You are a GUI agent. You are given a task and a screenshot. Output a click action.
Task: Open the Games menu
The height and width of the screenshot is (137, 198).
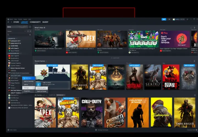pyautogui.click(x=25, y=19)
